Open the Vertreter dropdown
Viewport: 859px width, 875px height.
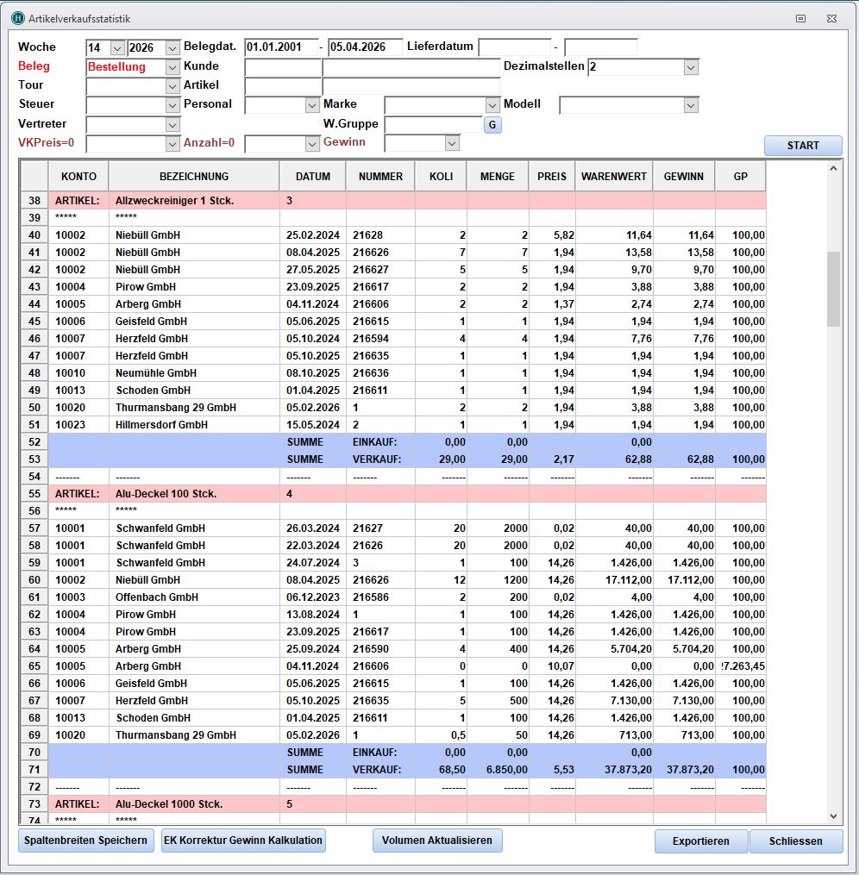pyautogui.click(x=172, y=125)
